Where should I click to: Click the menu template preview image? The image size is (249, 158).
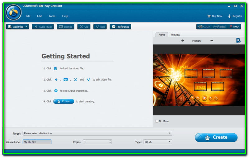click(199, 80)
